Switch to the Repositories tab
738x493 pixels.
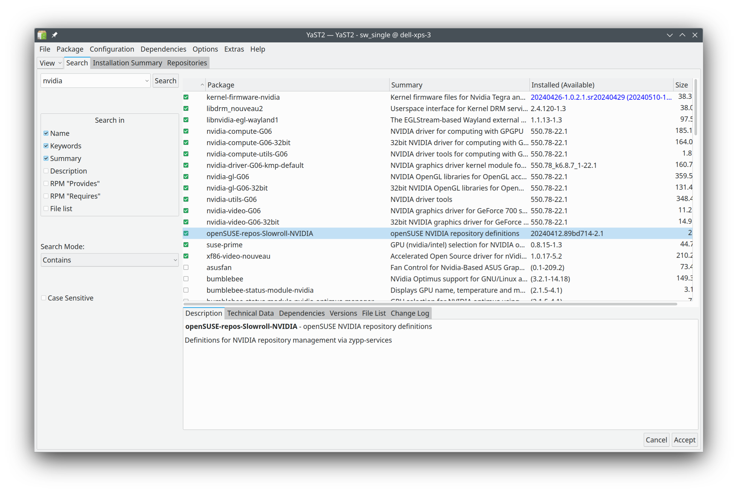[187, 63]
